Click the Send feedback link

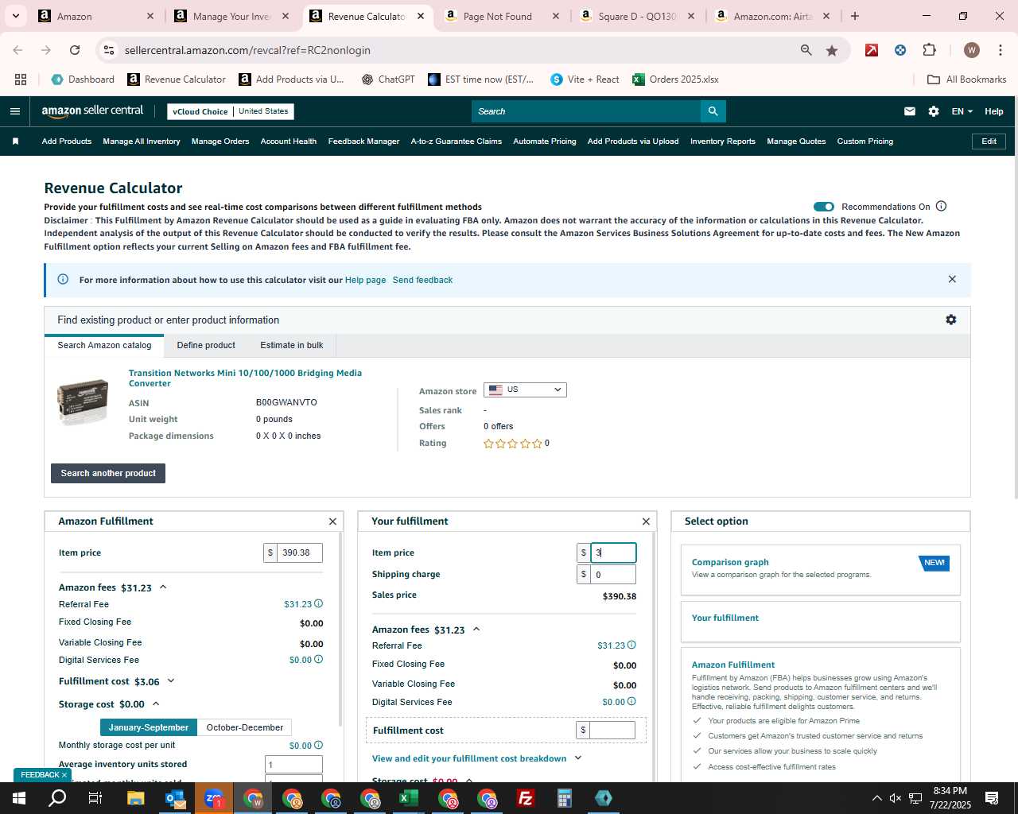[x=422, y=280]
